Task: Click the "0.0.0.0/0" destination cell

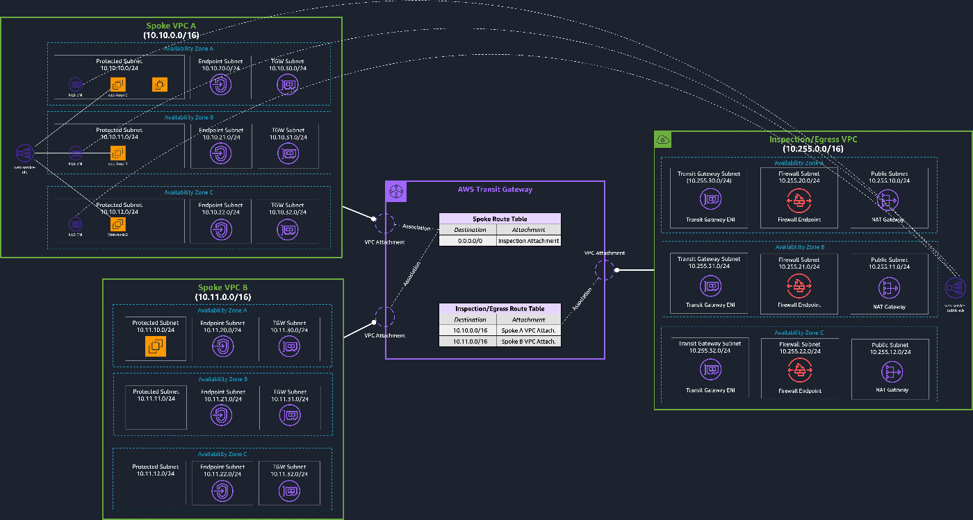Action: coord(468,241)
